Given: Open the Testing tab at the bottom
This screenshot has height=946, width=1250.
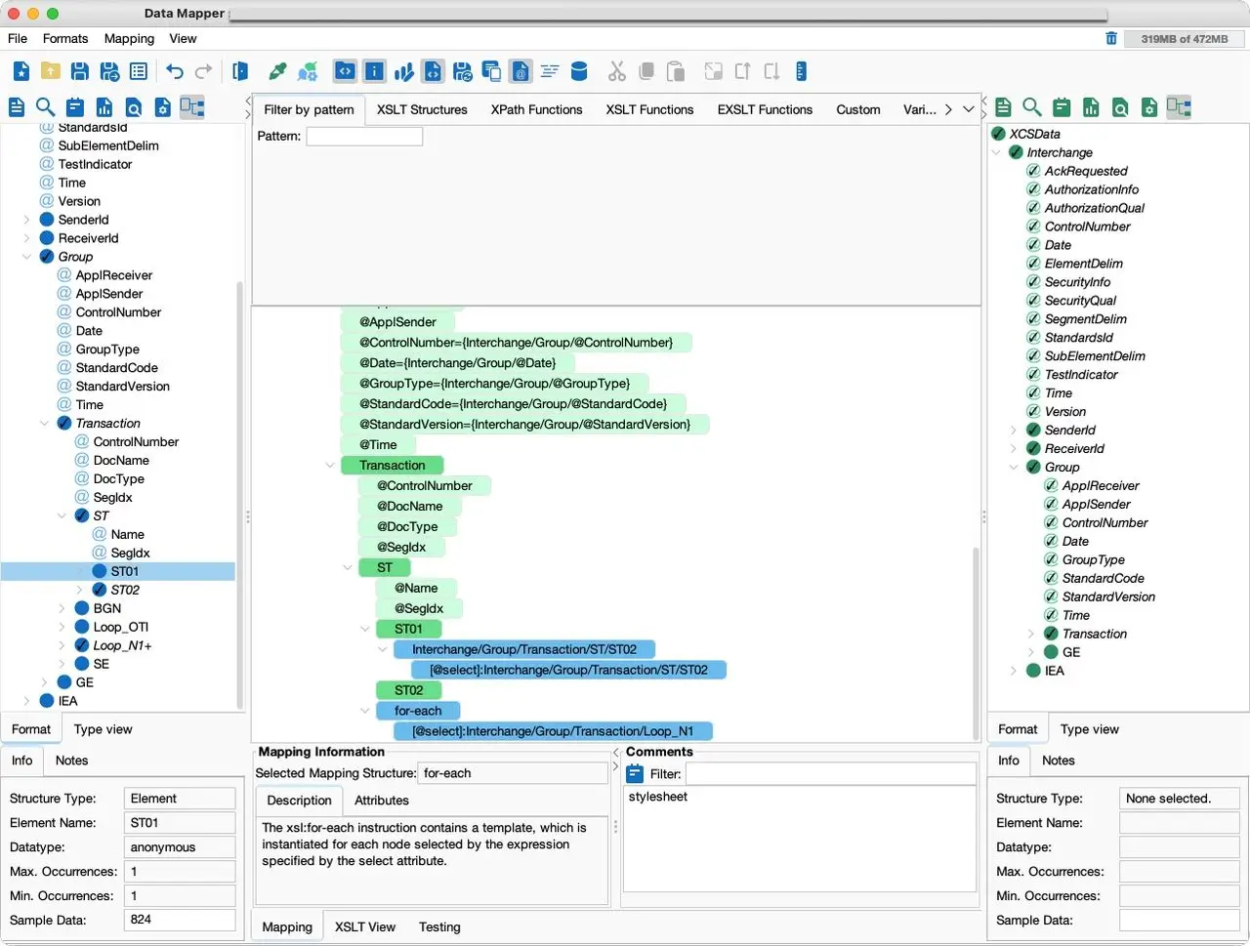Looking at the screenshot, I should (x=439, y=926).
